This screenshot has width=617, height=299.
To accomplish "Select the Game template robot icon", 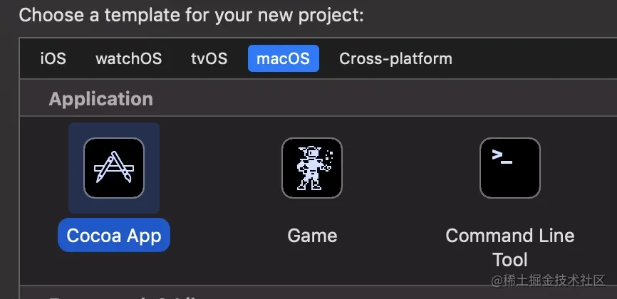I will [312, 168].
